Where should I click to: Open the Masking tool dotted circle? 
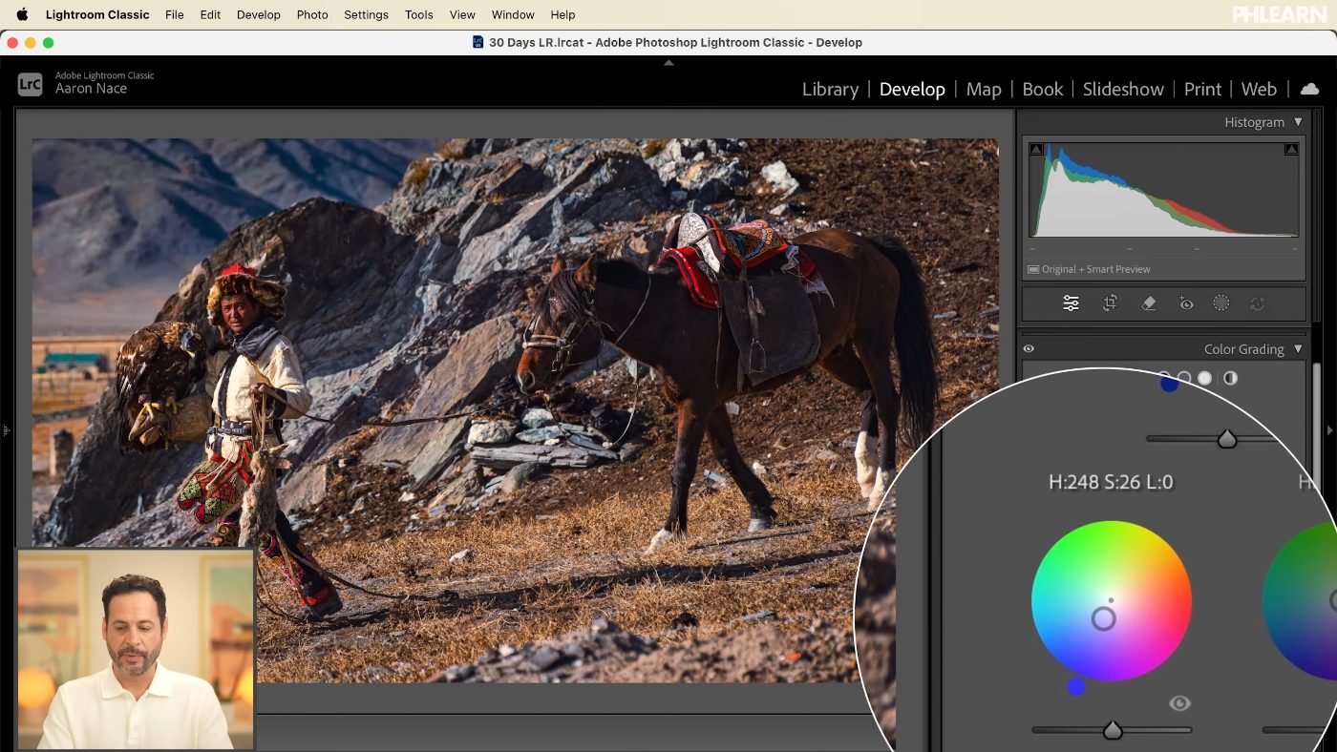1221,303
